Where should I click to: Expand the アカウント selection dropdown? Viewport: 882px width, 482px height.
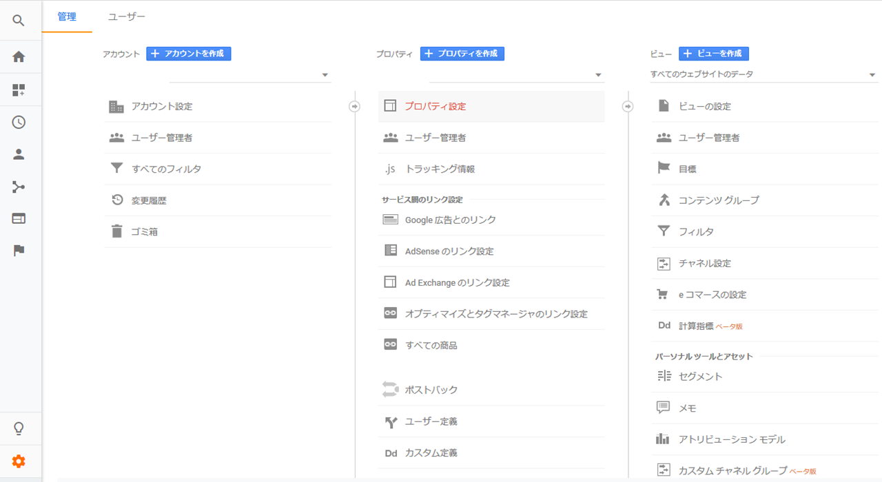tap(250, 75)
